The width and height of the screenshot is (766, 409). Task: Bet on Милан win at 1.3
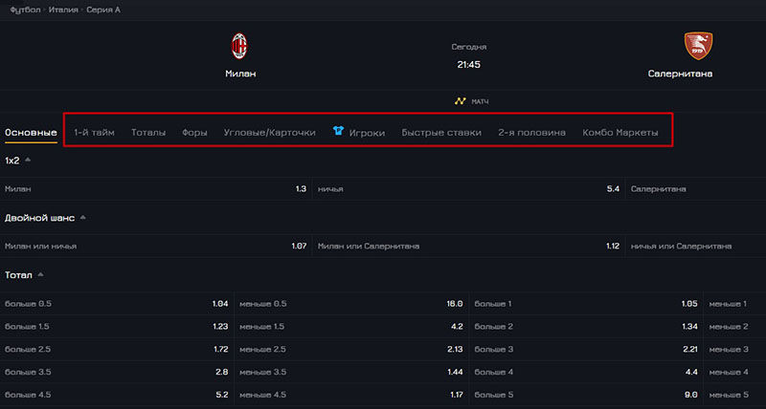tap(156, 189)
